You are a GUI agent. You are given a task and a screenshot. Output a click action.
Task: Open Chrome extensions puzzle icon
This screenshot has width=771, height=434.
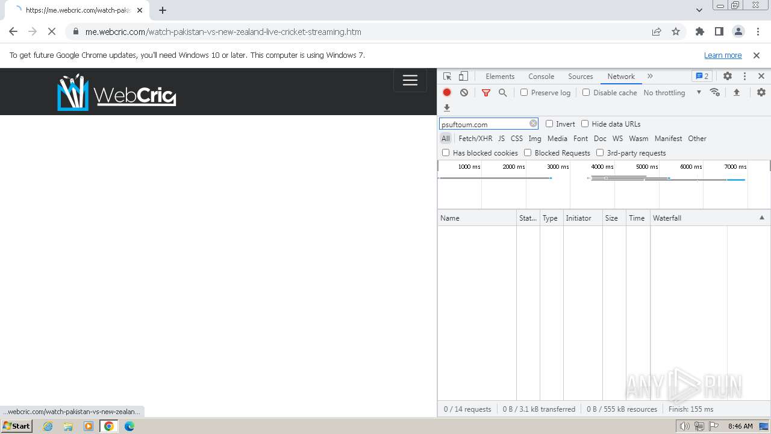click(x=700, y=32)
